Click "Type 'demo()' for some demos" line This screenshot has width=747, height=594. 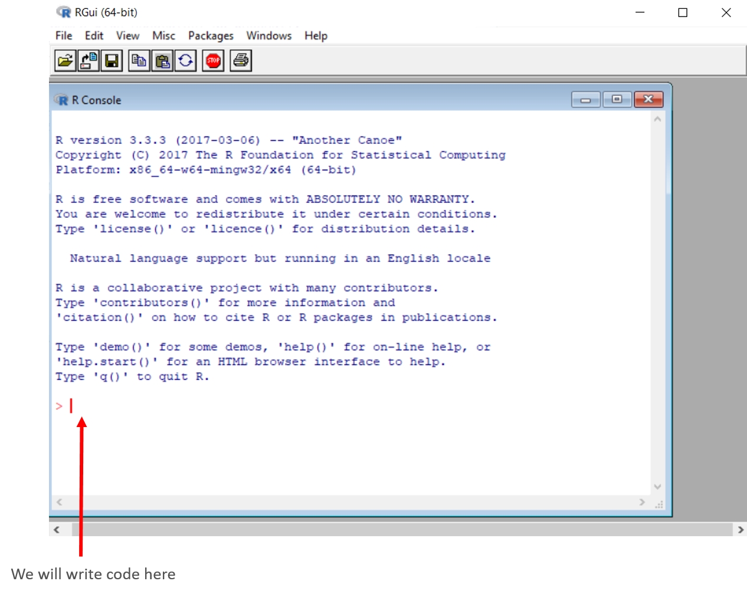click(x=273, y=347)
